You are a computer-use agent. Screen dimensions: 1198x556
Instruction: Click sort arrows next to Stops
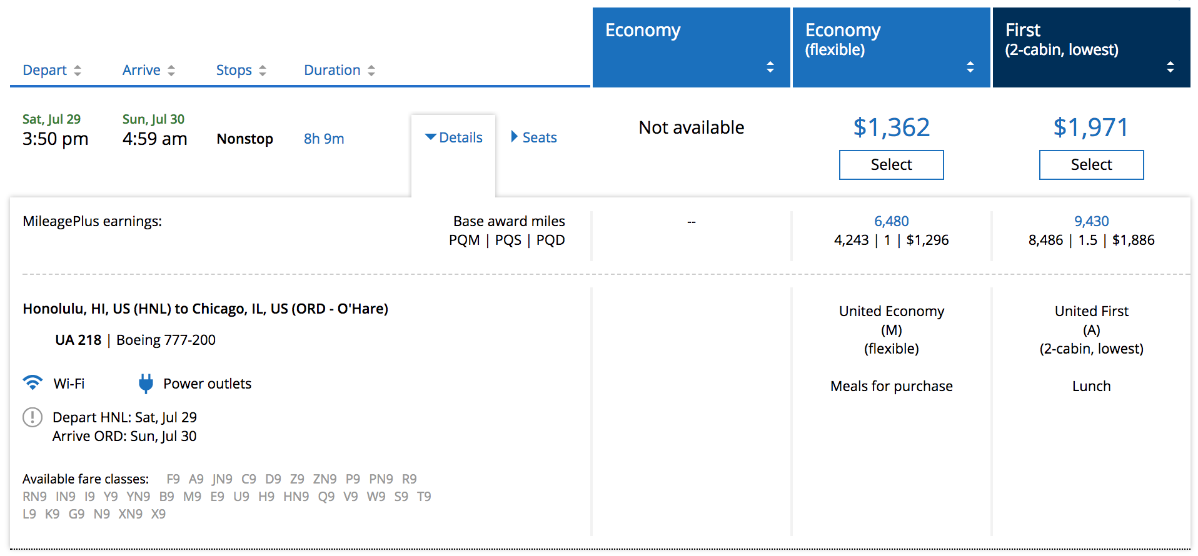pyautogui.click(x=263, y=71)
